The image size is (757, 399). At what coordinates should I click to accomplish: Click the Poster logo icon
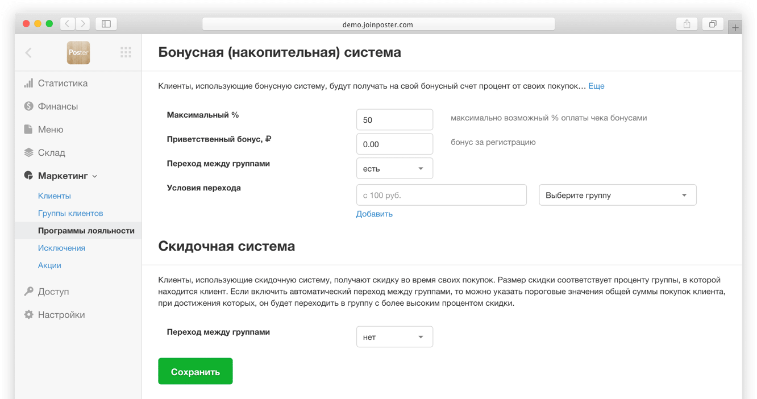point(78,53)
